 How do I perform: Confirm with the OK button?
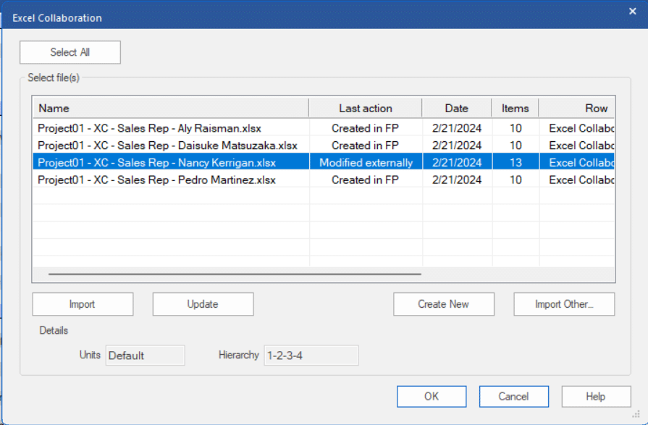[432, 397]
